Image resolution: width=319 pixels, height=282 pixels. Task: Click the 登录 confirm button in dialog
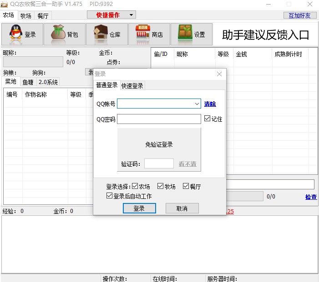click(139, 208)
